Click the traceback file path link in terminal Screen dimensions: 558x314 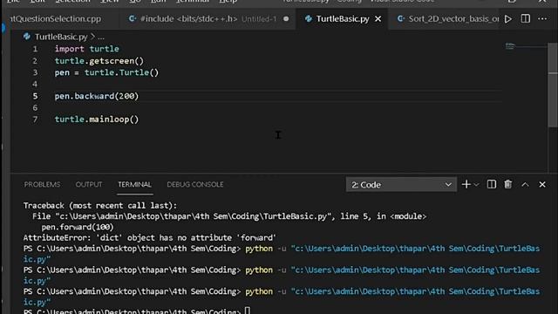(x=193, y=216)
